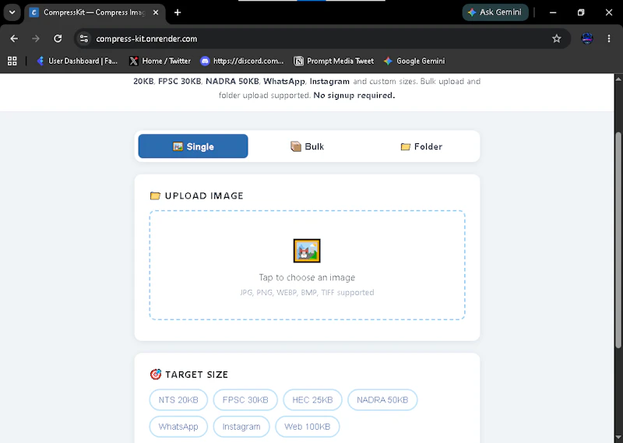Viewport: 623px width, 443px height.
Task: View site information icon in address bar
Action: [84, 39]
